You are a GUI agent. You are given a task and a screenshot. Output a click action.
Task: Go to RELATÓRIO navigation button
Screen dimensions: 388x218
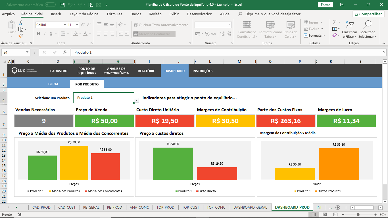(147, 71)
